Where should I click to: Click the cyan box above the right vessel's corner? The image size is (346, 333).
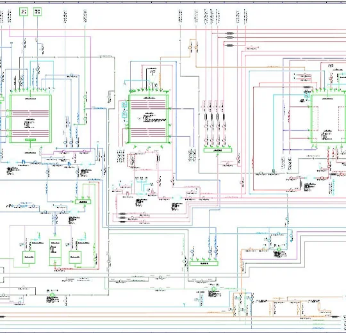tap(307, 95)
